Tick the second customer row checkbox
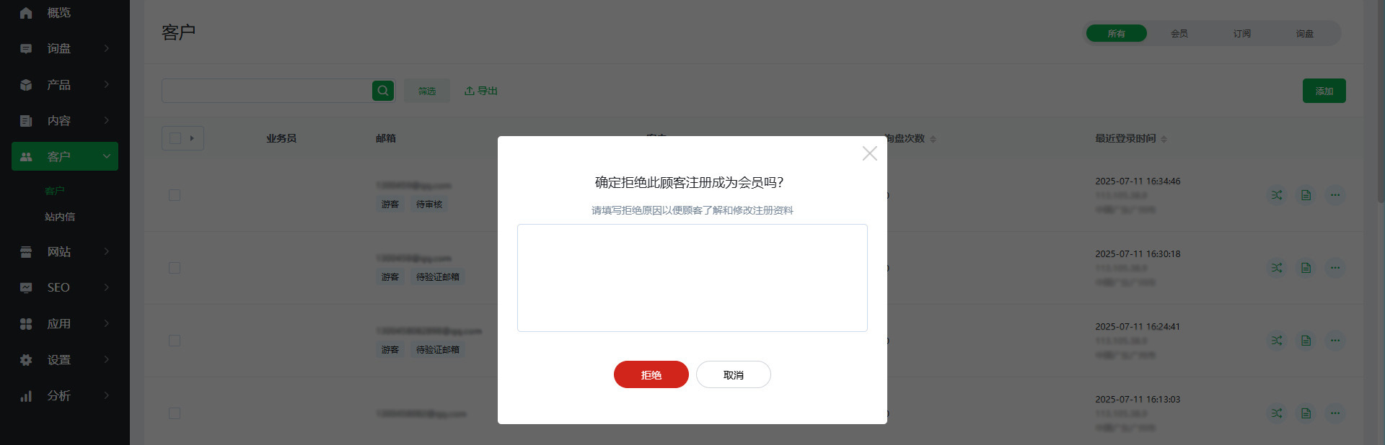This screenshot has height=445, width=1385. [x=175, y=268]
